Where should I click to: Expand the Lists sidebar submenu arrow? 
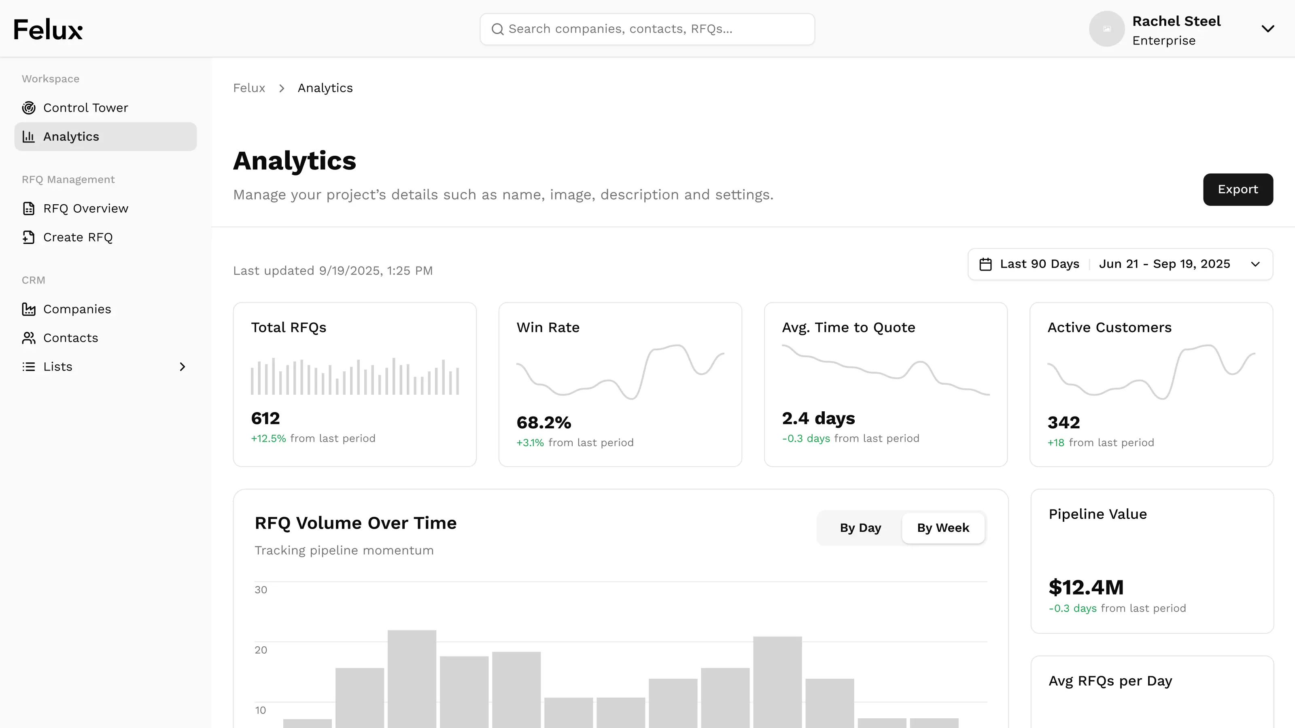point(183,367)
